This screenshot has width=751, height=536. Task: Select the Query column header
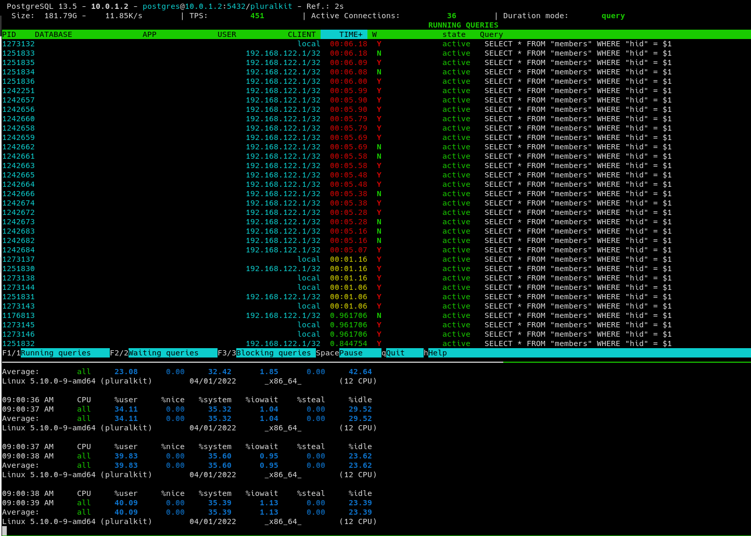(491, 34)
